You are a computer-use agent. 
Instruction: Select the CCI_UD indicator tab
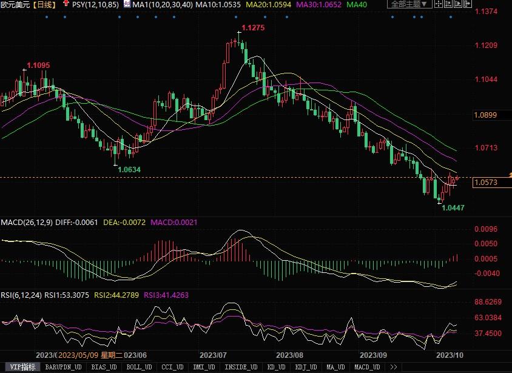tap(173, 367)
